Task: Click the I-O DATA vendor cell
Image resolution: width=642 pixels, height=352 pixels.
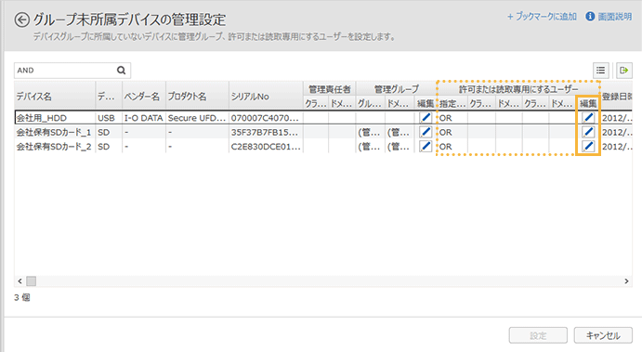Action: click(144, 118)
